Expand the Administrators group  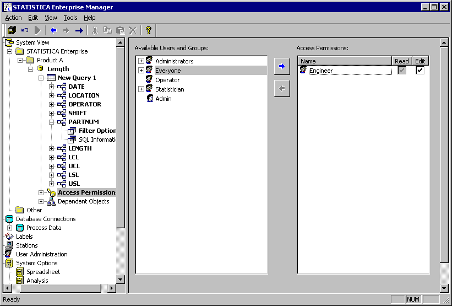(141, 61)
